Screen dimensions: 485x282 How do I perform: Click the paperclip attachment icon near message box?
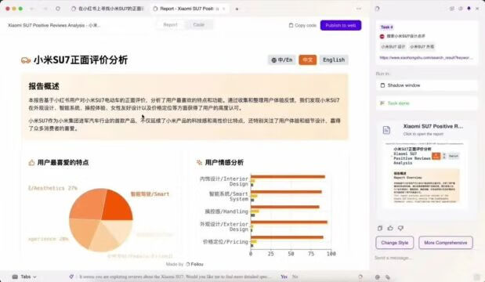(x=388, y=277)
